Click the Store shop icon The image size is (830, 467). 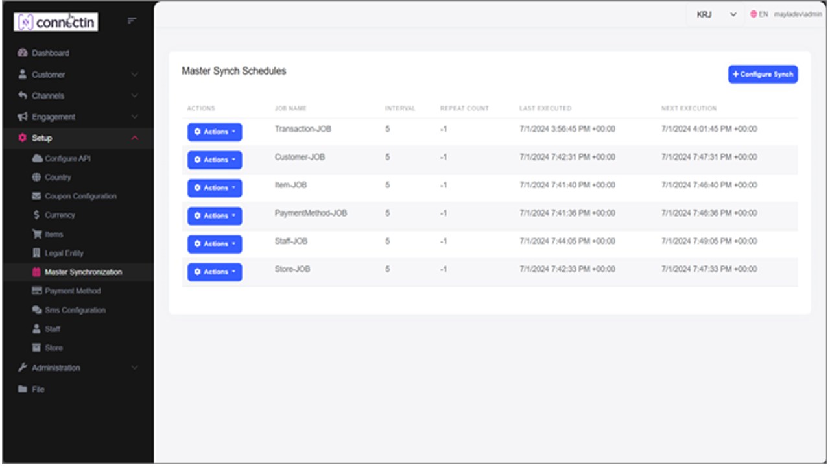(x=36, y=348)
